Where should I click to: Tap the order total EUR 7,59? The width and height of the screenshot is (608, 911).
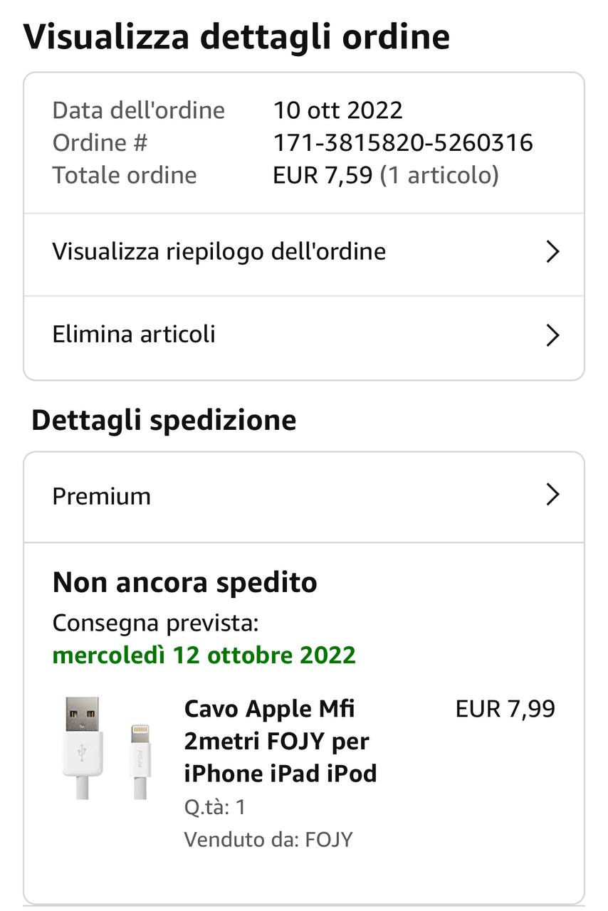coord(323,175)
